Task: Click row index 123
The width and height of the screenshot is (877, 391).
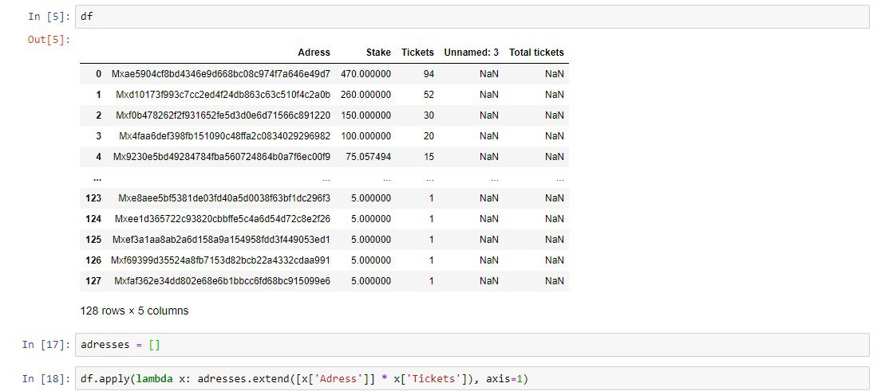Action: (x=93, y=198)
